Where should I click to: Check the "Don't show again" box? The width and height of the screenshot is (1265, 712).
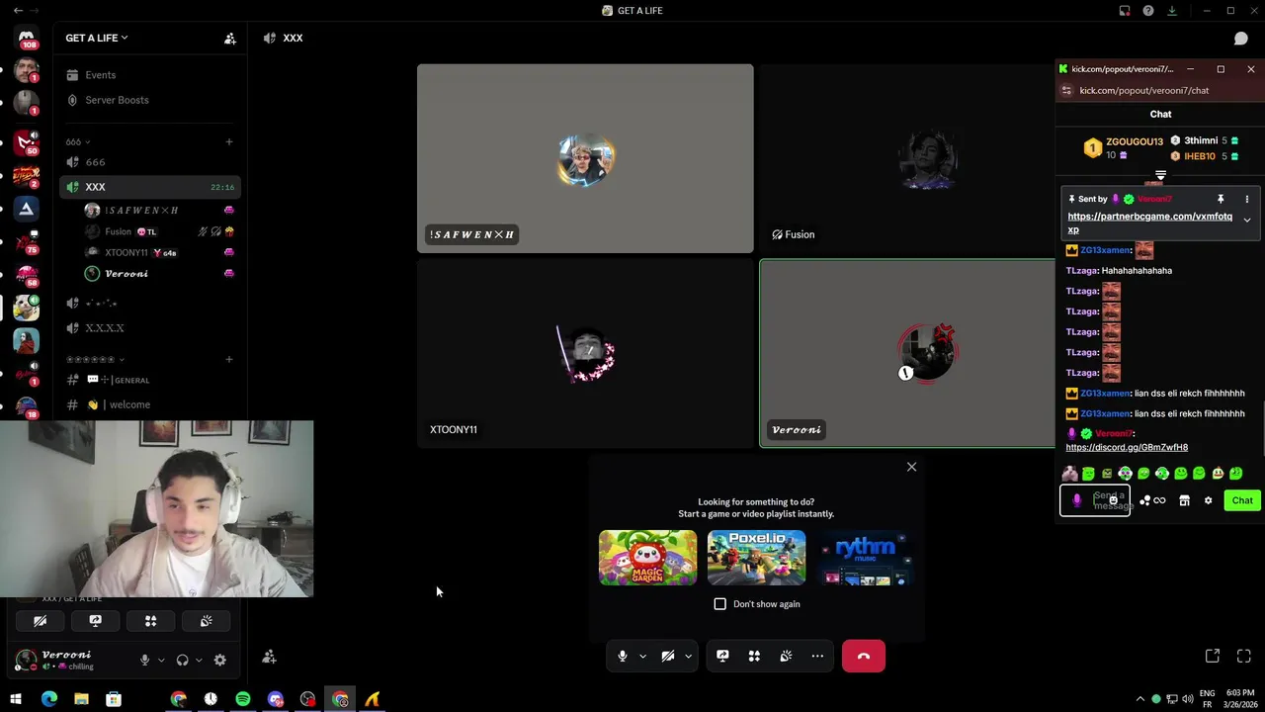(719, 604)
